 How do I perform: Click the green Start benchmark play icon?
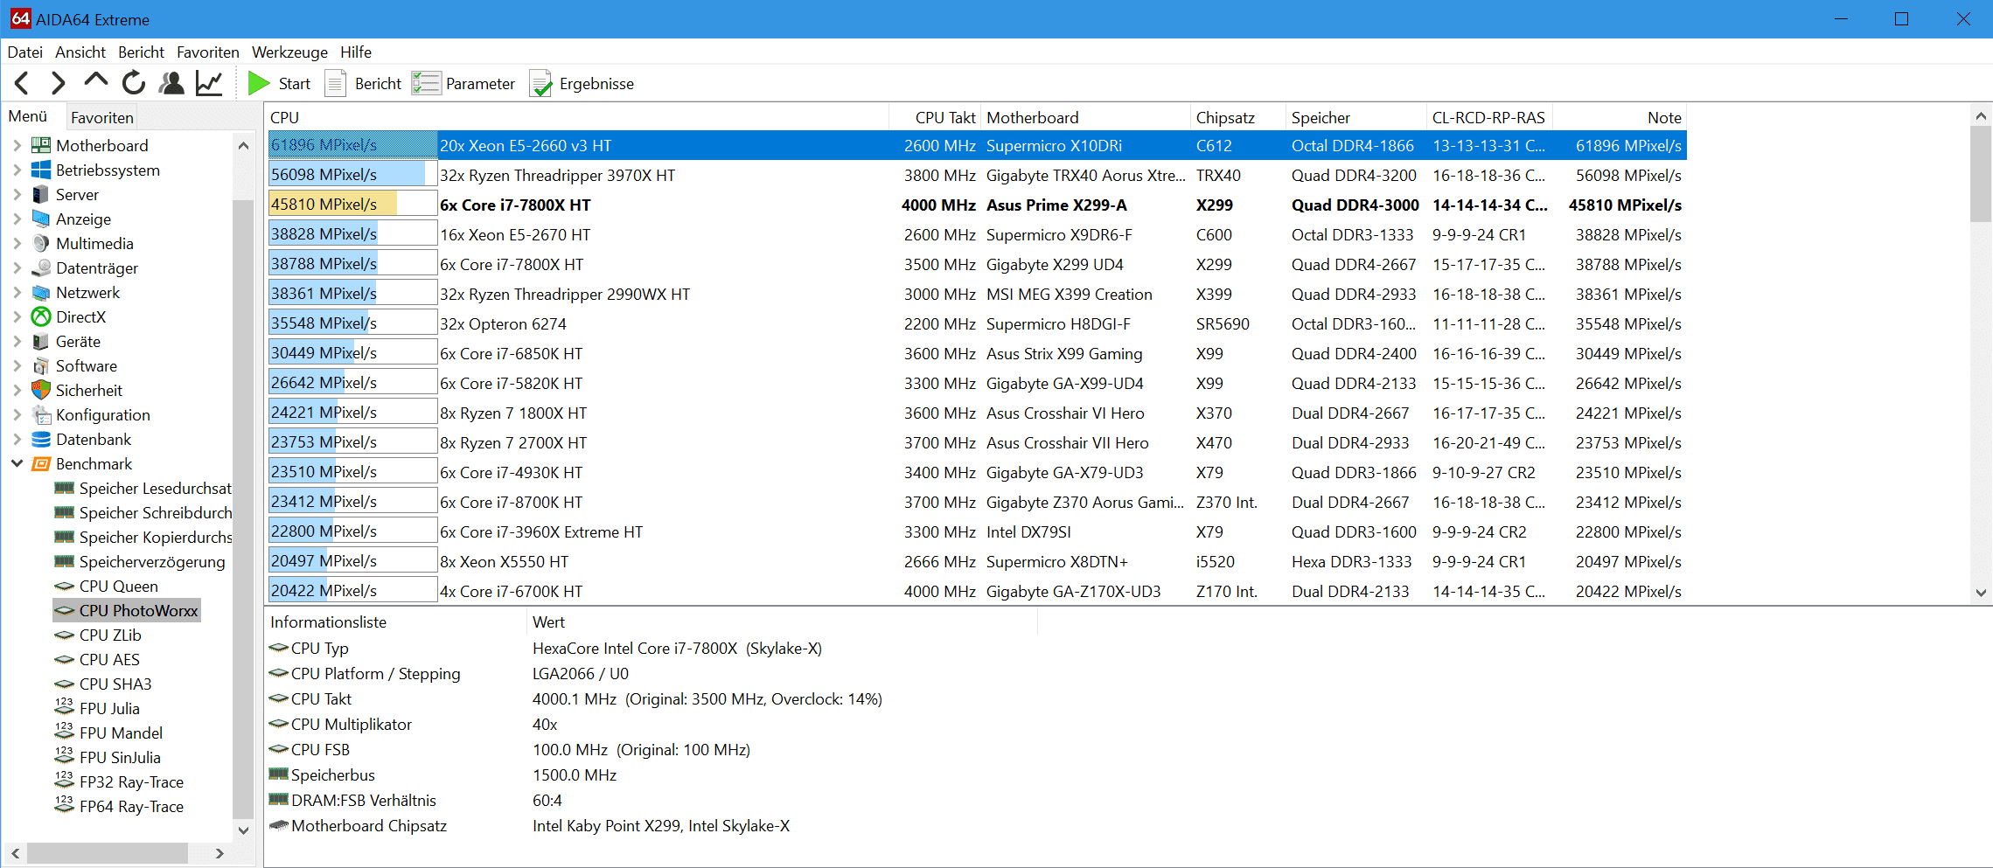(258, 84)
